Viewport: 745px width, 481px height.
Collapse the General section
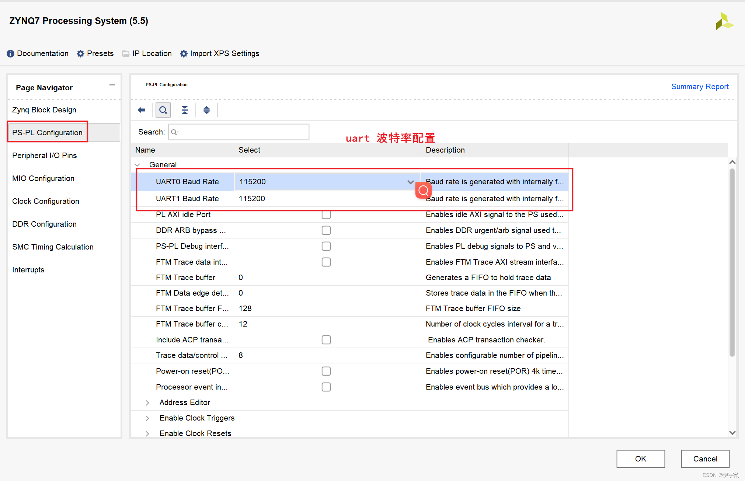(x=137, y=165)
